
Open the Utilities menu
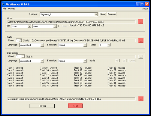coord(11,9)
